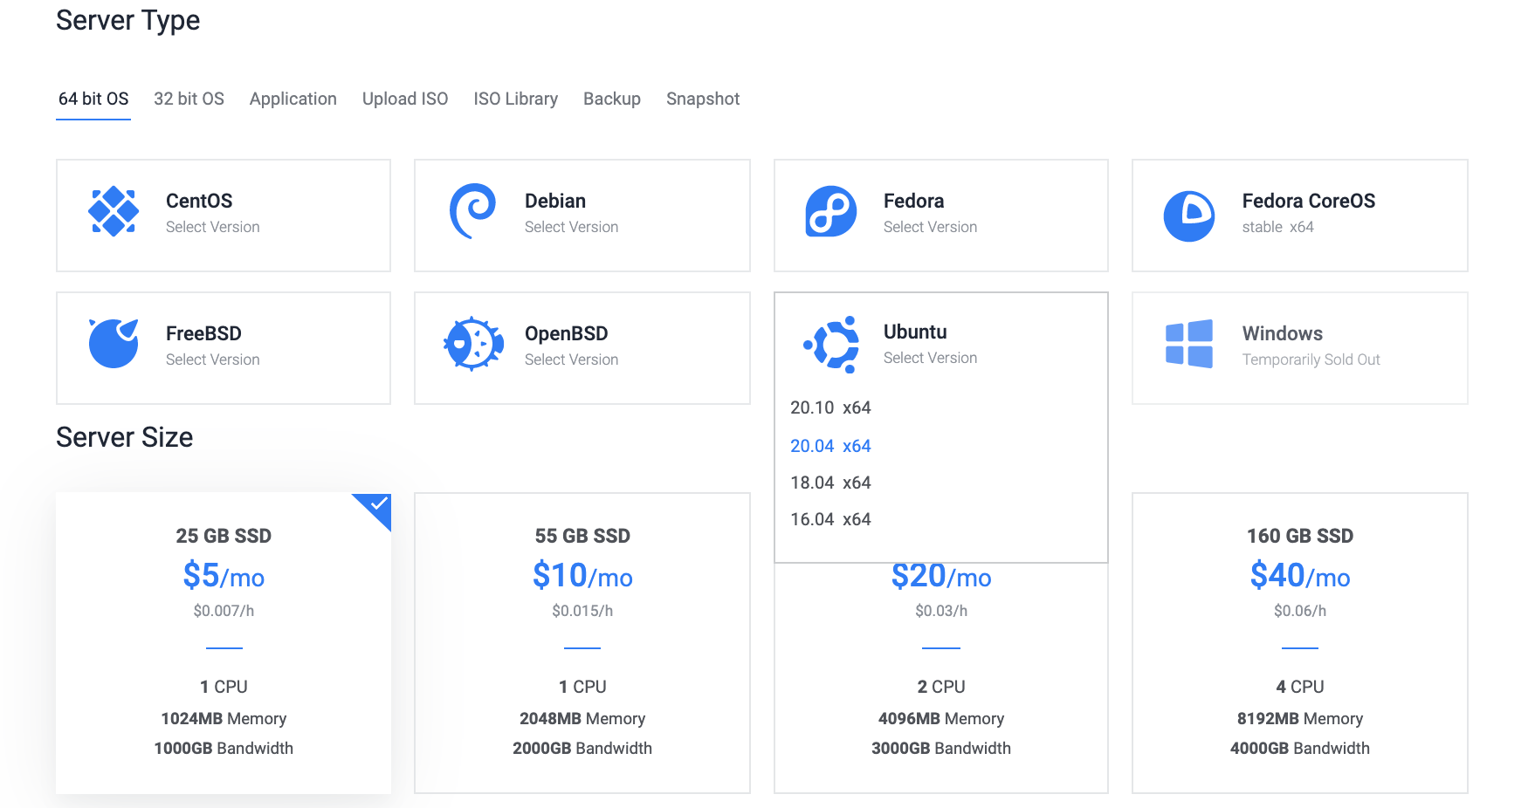Click the 3000GB Bandwidth text

coord(941,749)
